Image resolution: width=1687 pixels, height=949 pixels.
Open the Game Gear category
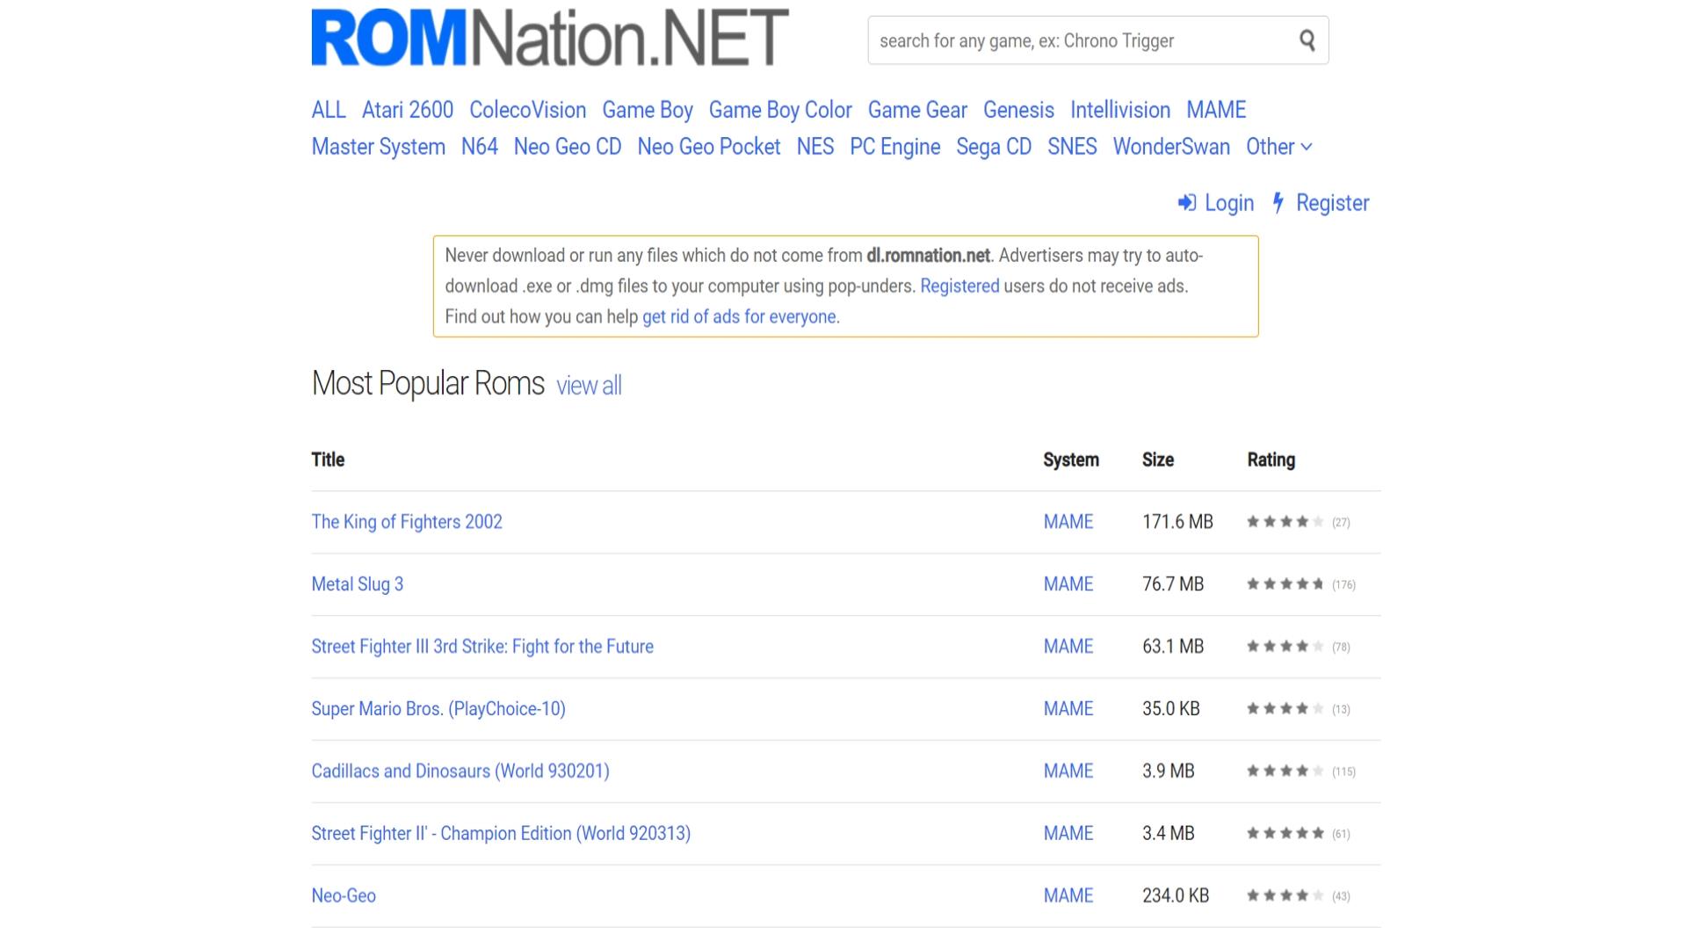917,110
